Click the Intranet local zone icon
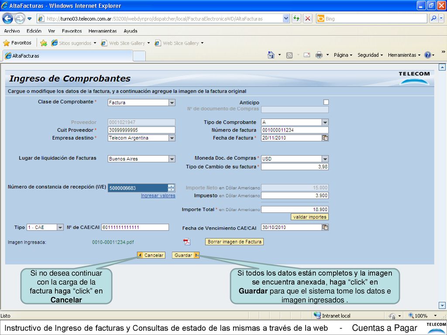447x335 pixels. pos(317,315)
